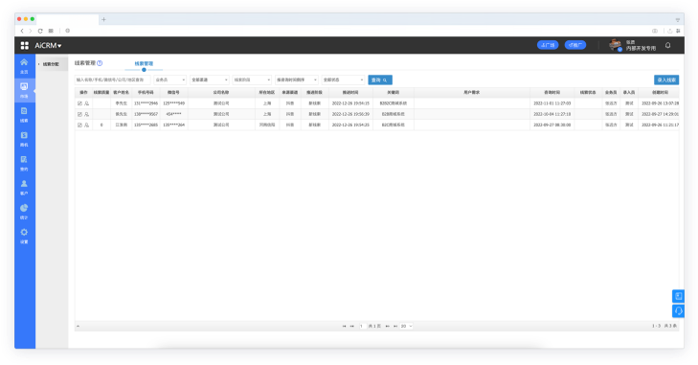Image resolution: width=698 pixels, height=365 pixels.
Task: Expand the 全部渠道 channel dropdown
Action: (210, 80)
